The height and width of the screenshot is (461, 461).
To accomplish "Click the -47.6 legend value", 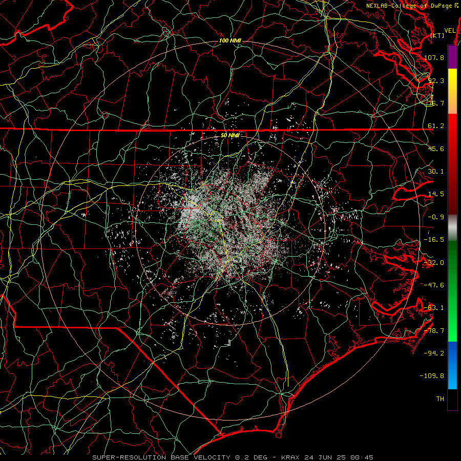I will [434, 285].
